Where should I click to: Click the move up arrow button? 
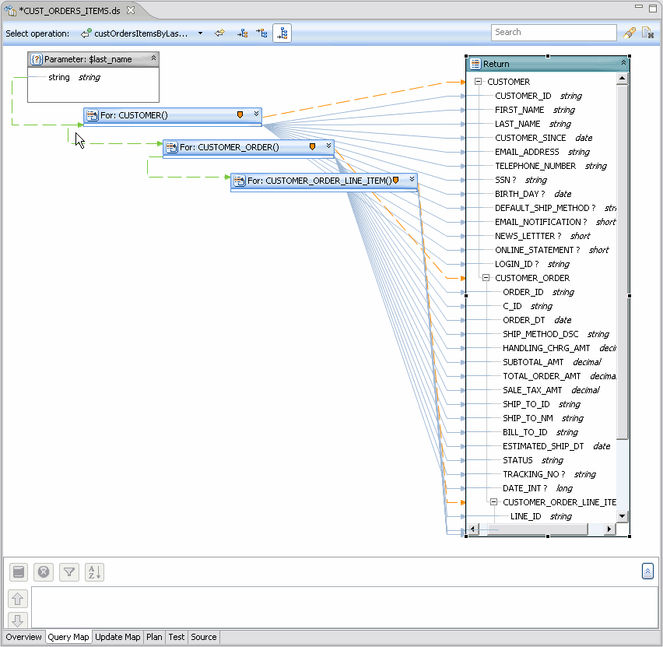(x=19, y=599)
